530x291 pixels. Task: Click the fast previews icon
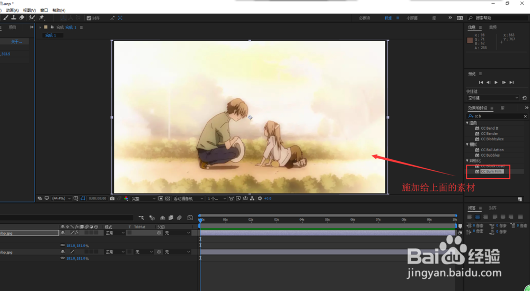coord(238,198)
